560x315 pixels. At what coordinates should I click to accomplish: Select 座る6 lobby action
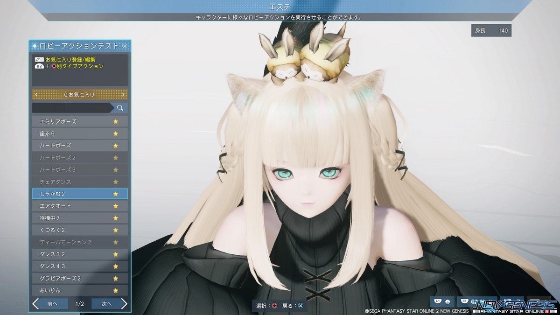click(x=80, y=133)
